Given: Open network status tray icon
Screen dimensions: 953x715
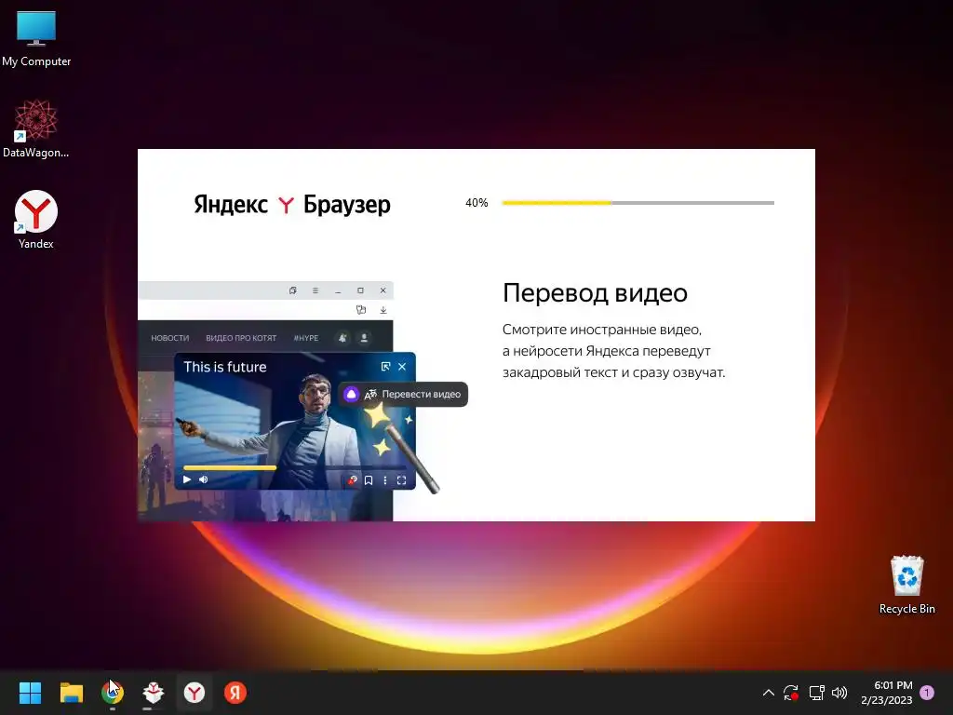Looking at the screenshot, I should tap(816, 693).
